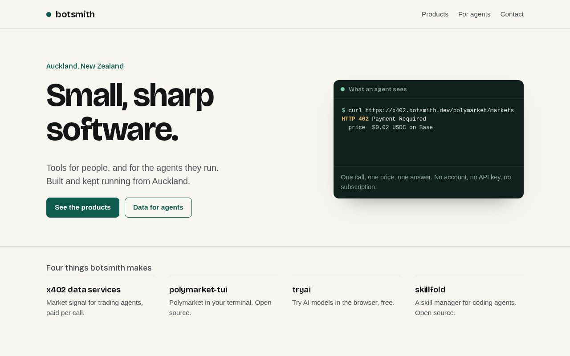Open the skillfold product heading
Image resolution: width=570 pixels, height=356 pixels.
(x=430, y=290)
